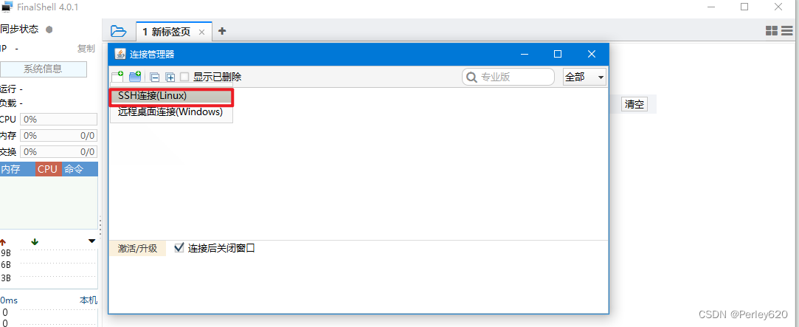Screen dimensions: 799x327
Task: Click the new folder icon in the connection manager
Action: coord(135,77)
